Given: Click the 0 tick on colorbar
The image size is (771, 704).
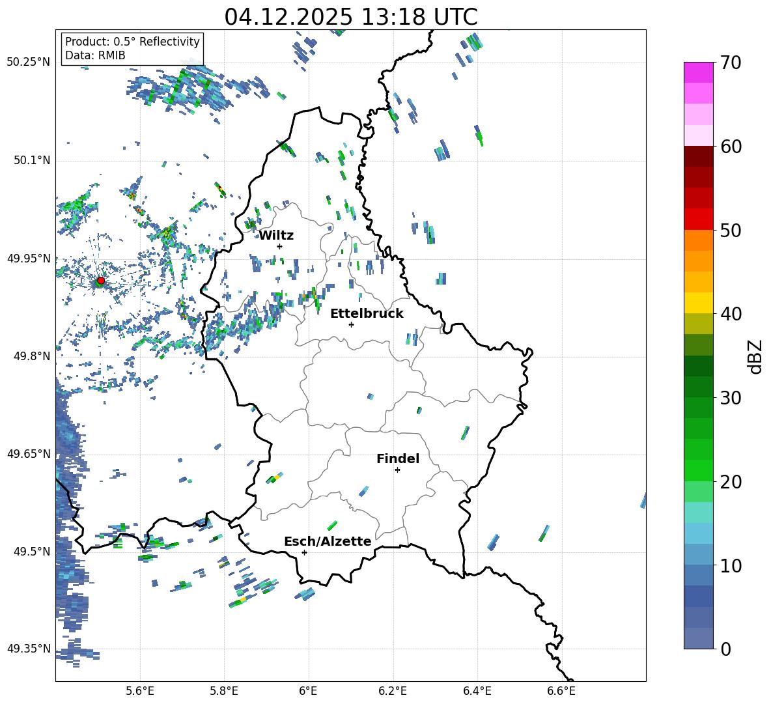Looking at the screenshot, I should tap(725, 649).
